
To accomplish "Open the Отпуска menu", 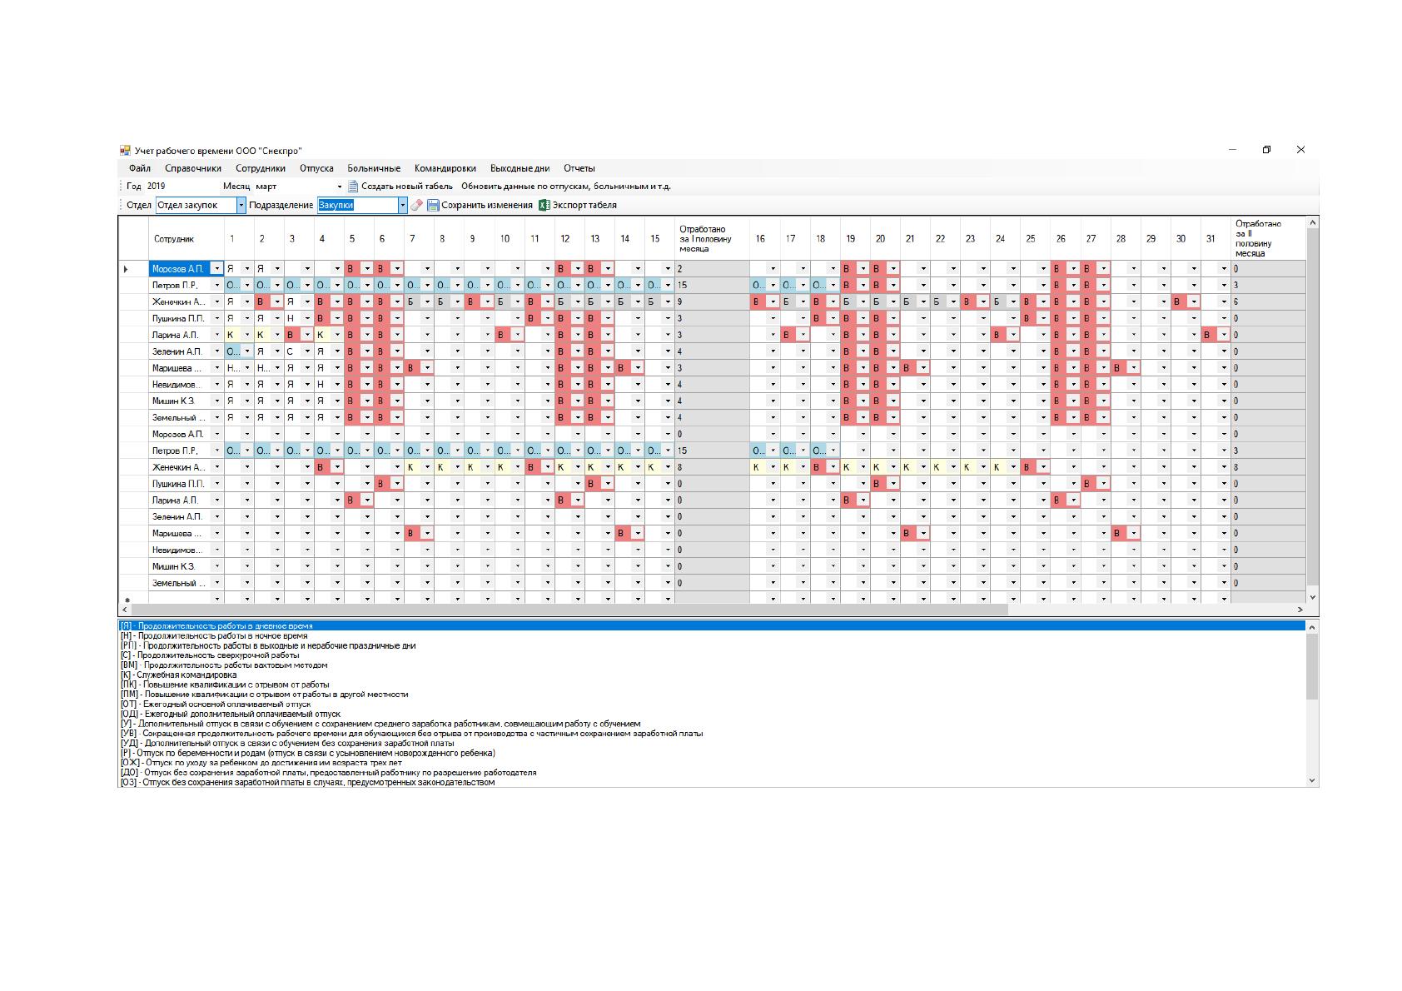I will 316,168.
